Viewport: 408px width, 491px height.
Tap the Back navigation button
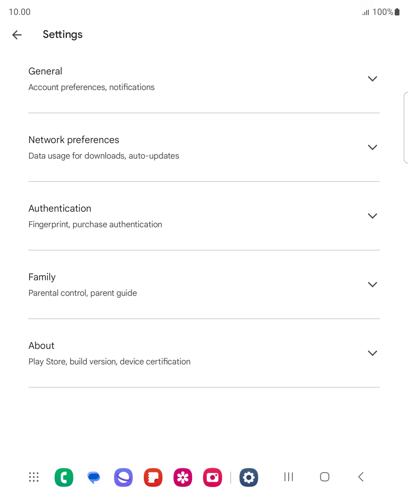[x=360, y=476]
